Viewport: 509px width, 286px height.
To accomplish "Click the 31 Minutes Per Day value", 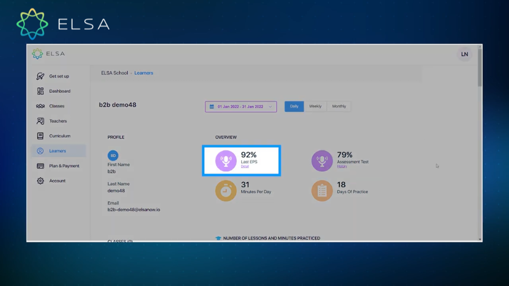I will pos(245,184).
